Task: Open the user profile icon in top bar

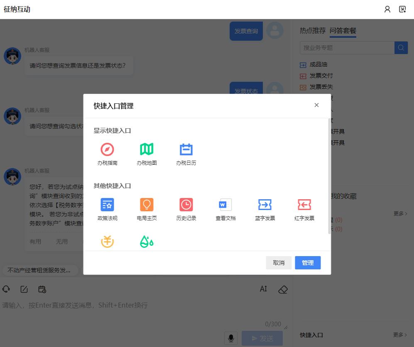Action: (387, 9)
